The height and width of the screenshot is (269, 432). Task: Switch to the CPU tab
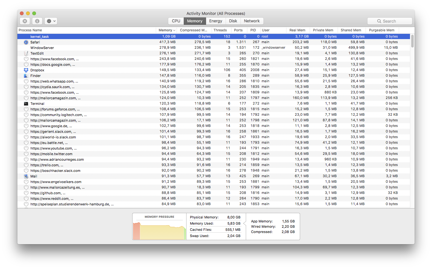176,21
